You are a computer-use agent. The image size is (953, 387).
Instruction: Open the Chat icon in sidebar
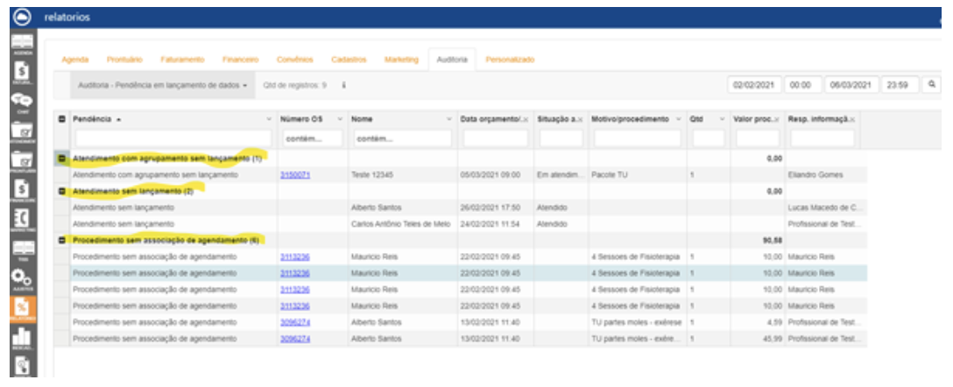click(x=22, y=102)
